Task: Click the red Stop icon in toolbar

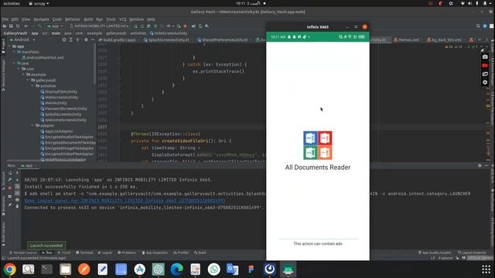Action: (186, 26)
